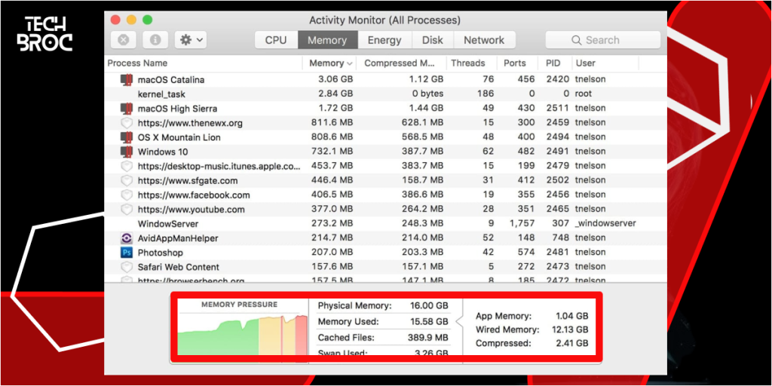Click the 811.6 MB memory value
772x386 pixels.
pyautogui.click(x=332, y=123)
